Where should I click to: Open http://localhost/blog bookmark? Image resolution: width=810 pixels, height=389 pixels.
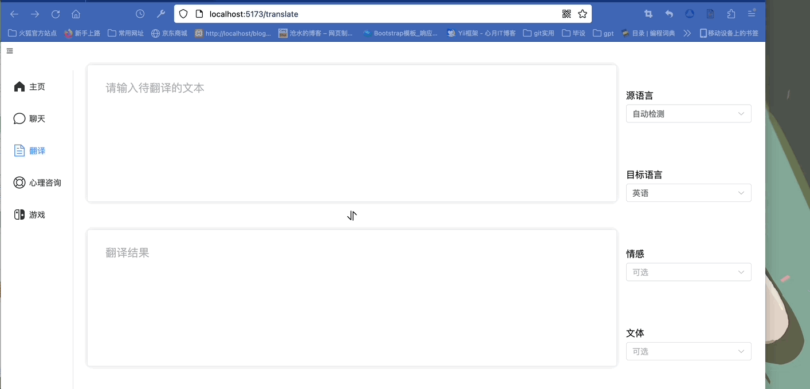click(233, 33)
